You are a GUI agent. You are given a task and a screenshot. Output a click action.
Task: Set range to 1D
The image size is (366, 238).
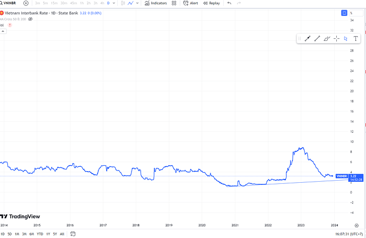(x=3, y=234)
